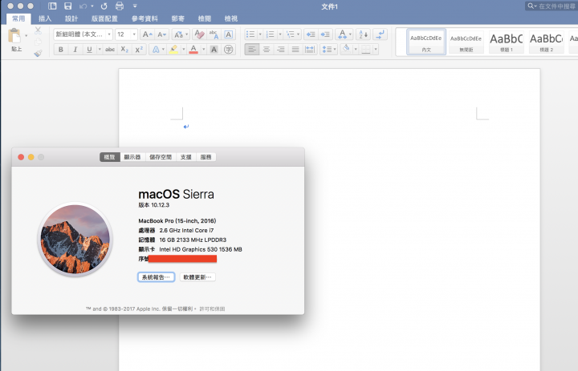Toggle Subscript X2 button
The image size is (578, 371).
(x=124, y=50)
